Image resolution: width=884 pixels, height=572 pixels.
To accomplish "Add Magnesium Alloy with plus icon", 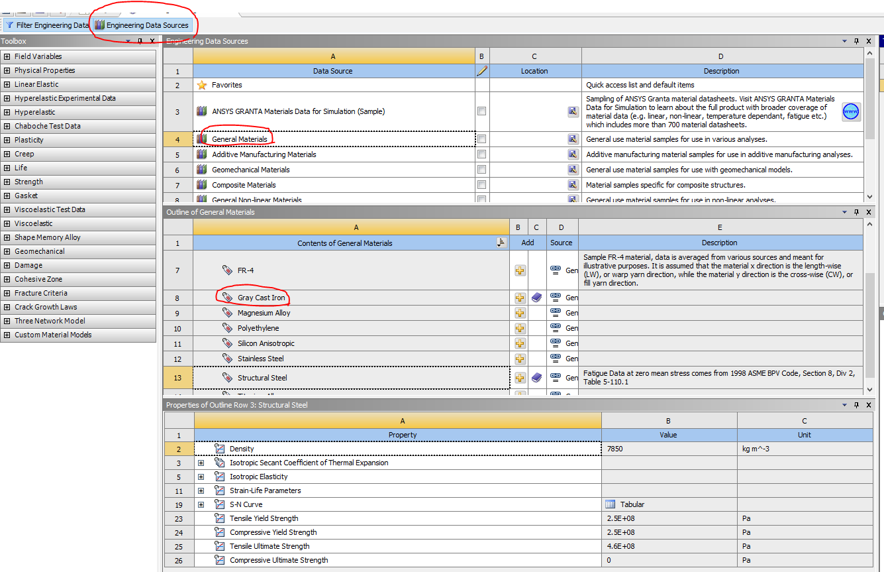I will point(520,313).
